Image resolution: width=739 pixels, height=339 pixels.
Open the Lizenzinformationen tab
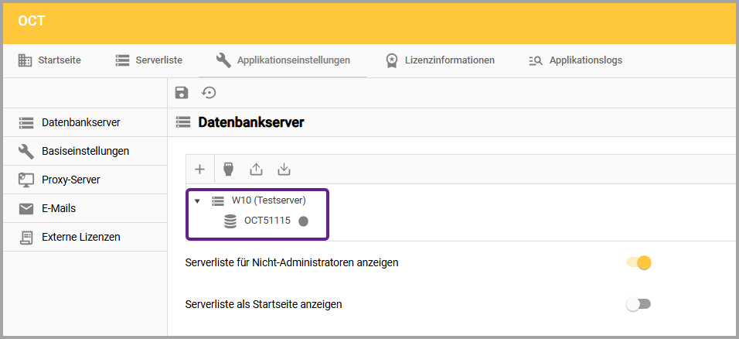point(440,60)
